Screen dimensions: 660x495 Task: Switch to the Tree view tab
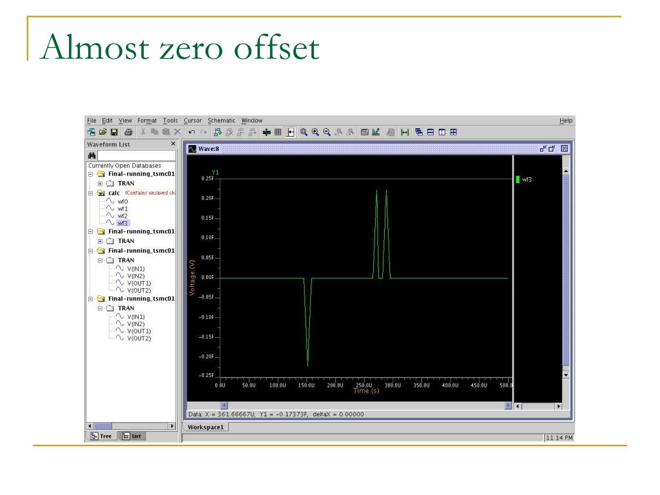[102, 436]
